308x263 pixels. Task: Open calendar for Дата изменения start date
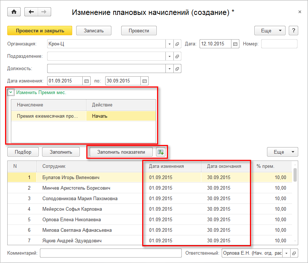[86, 81]
